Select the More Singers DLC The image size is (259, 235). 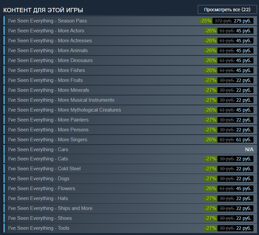[130, 140]
